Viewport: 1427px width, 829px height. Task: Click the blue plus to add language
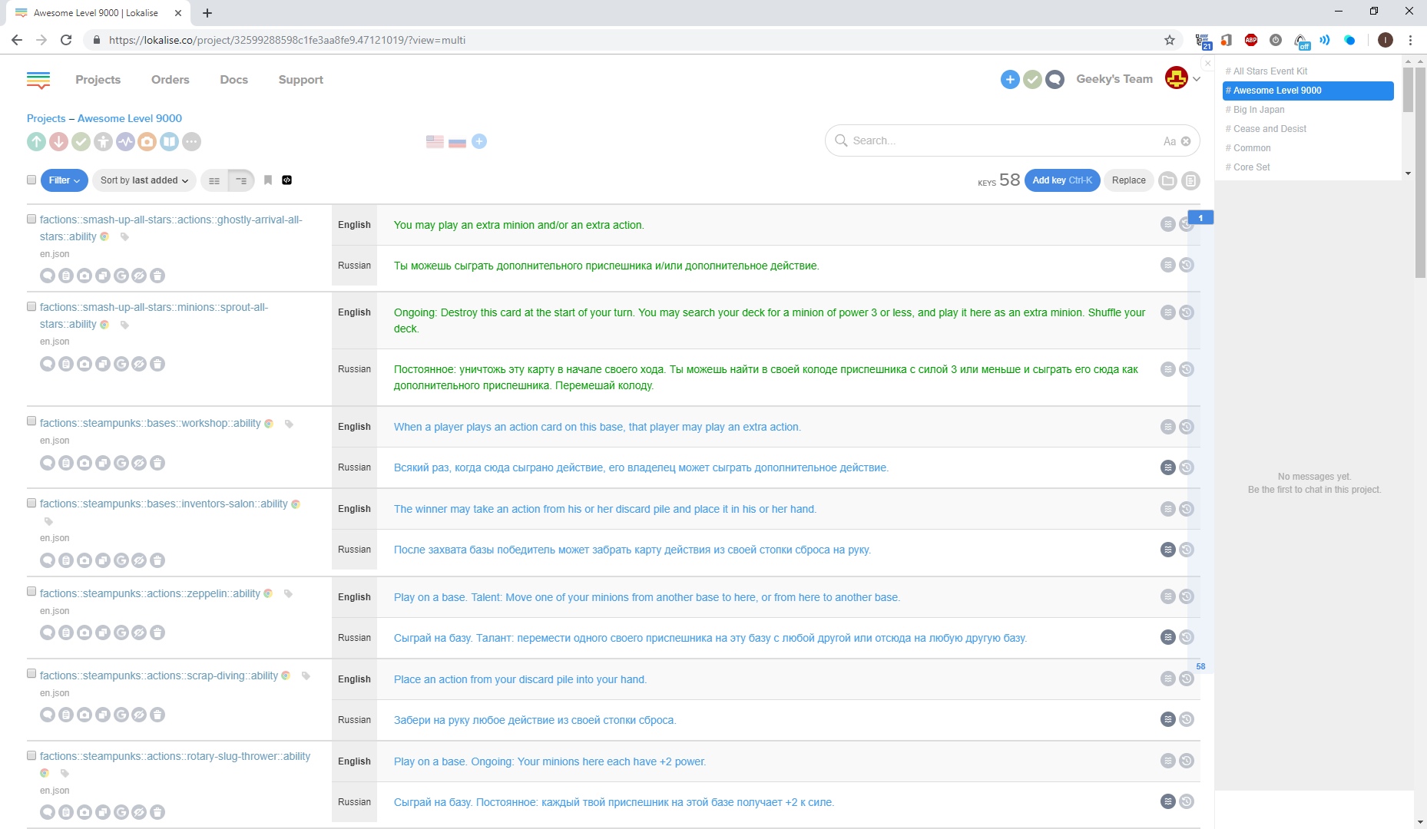tap(479, 141)
